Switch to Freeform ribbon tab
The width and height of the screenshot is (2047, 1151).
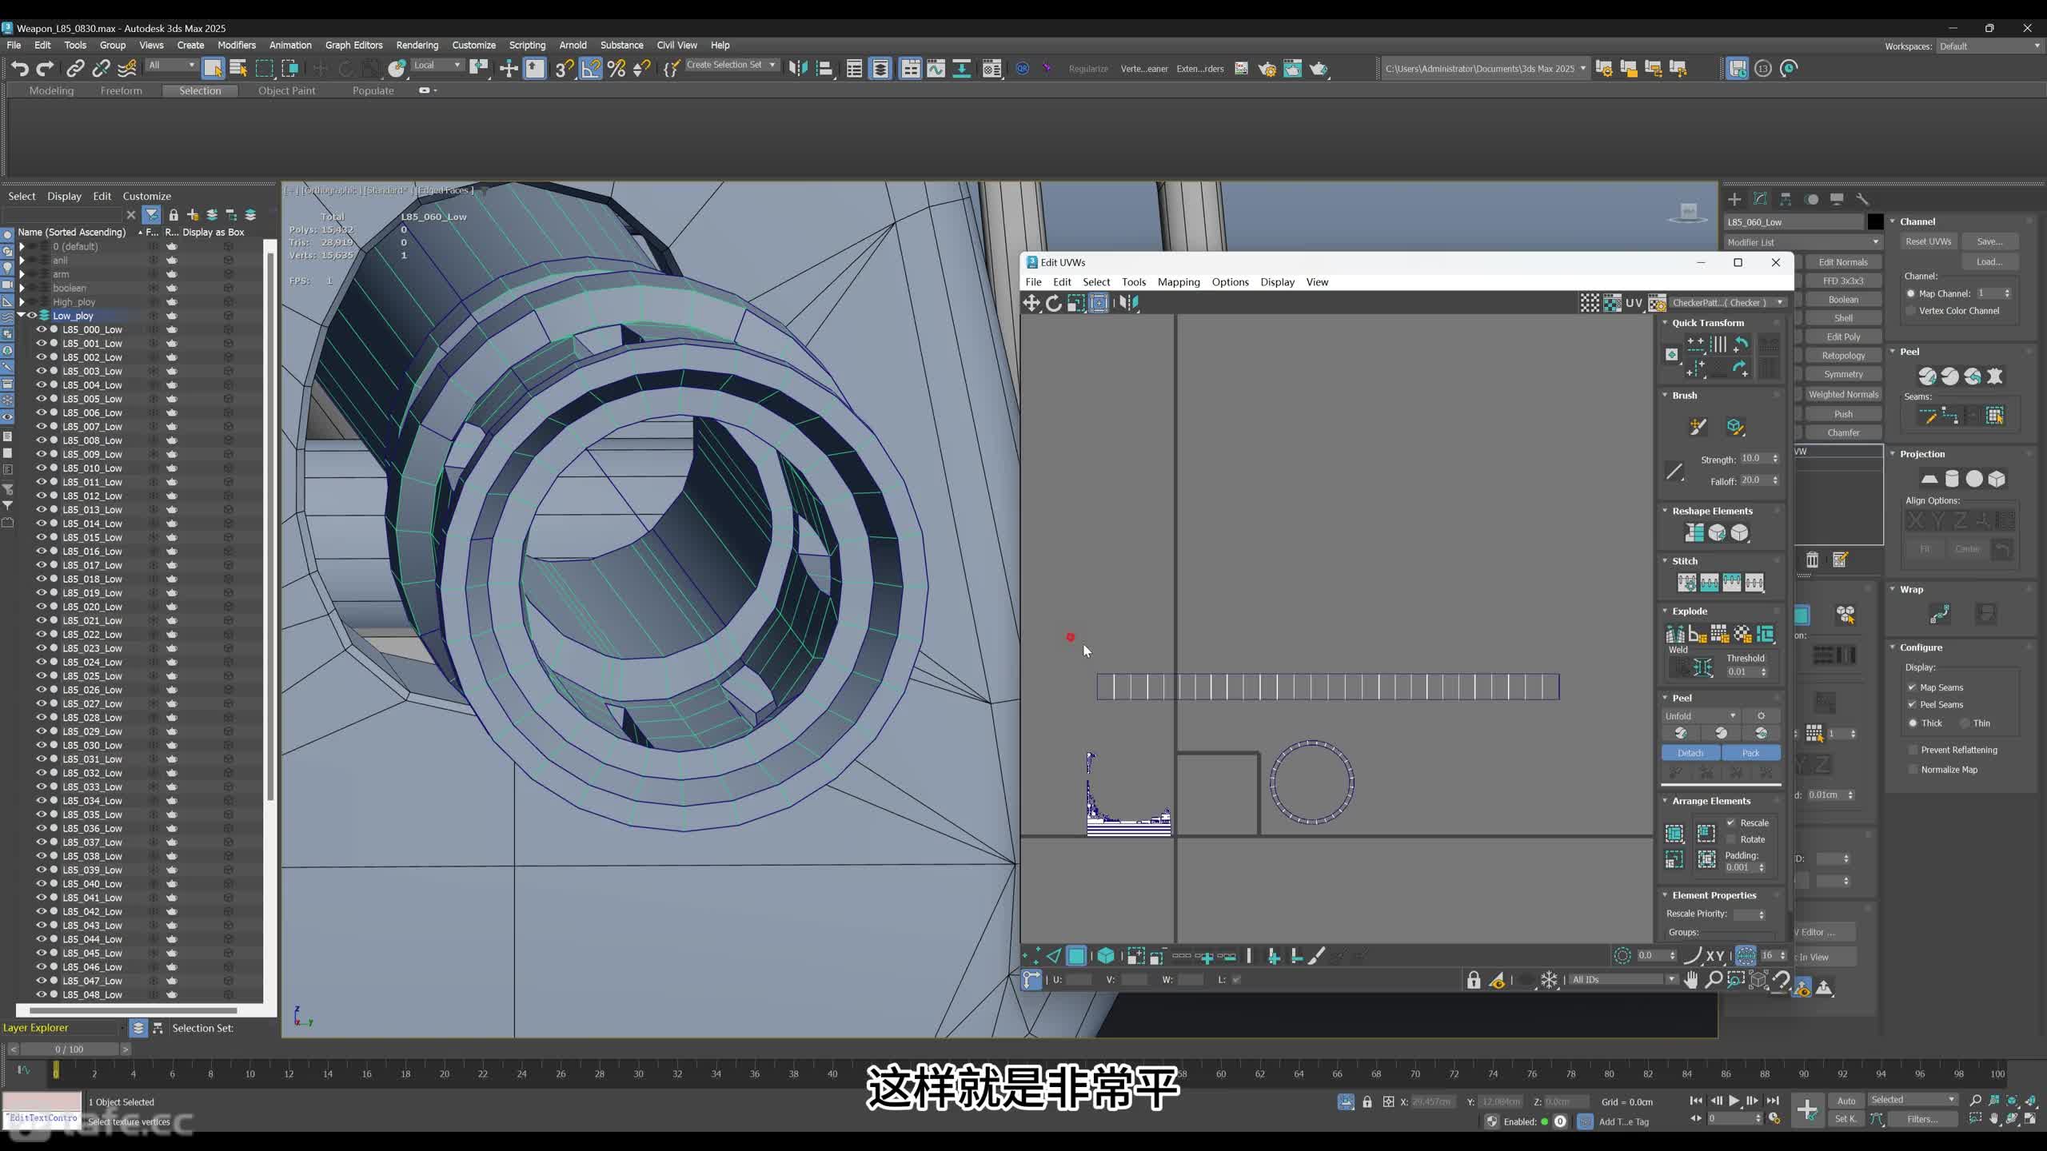coord(121,91)
